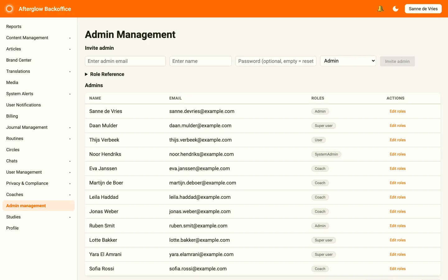Expand the Coaches submenu arrow
Viewport: 448px width, 280px height.
(x=70, y=195)
